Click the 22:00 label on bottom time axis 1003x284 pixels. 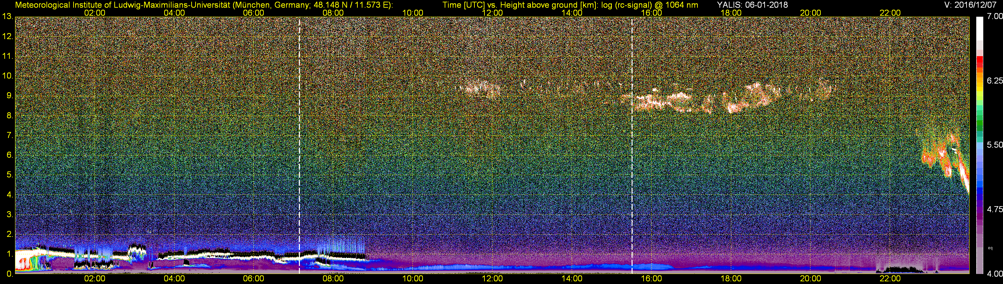890,279
